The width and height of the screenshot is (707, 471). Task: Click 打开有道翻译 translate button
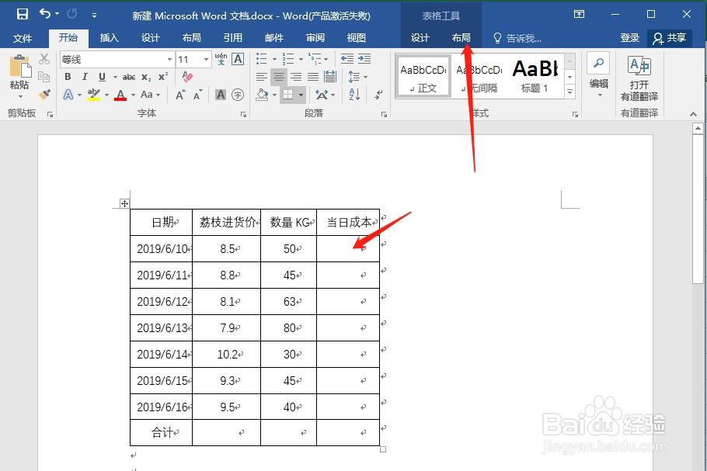click(639, 78)
